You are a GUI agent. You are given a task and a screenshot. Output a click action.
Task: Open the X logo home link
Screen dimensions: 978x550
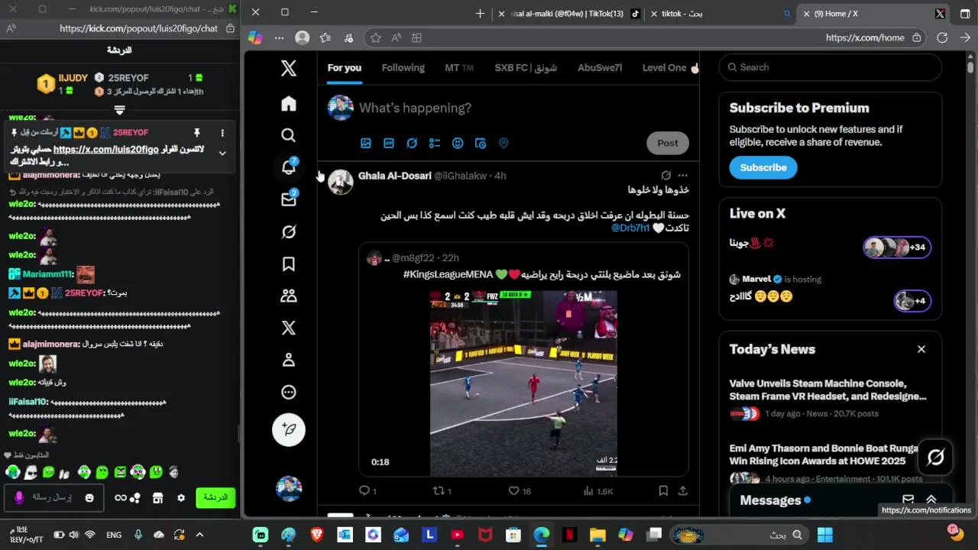click(288, 68)
